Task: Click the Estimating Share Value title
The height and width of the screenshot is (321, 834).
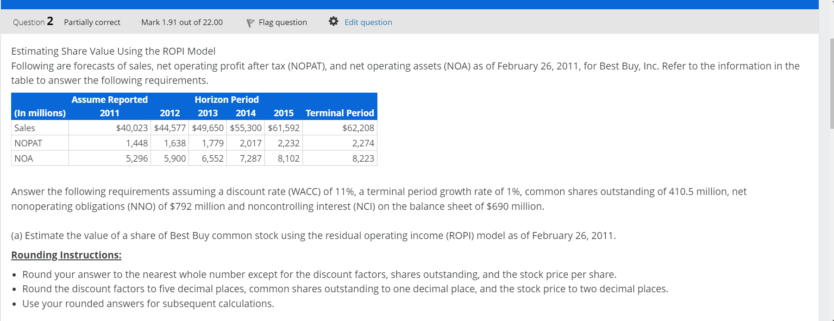Action: pyautogui.click(x=113, y=51)
